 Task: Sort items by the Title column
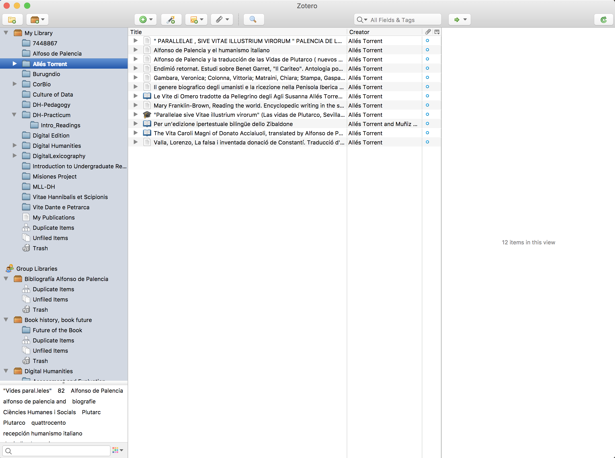[238, 32]
